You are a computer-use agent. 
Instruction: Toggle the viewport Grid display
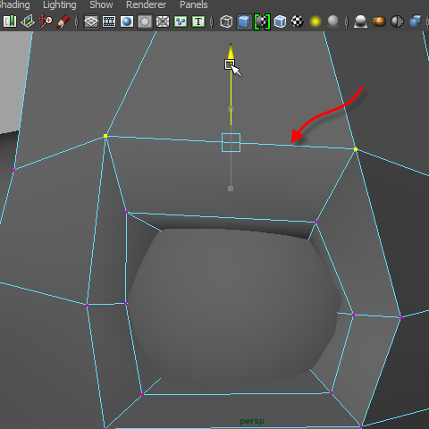click(x=91, y=21)
